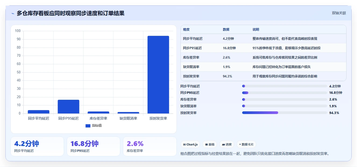Image resolution: width=357 pixels, height=167 pixels.
Task: Click the 同步P95延迟 progress bar
Action: point(285,93)
